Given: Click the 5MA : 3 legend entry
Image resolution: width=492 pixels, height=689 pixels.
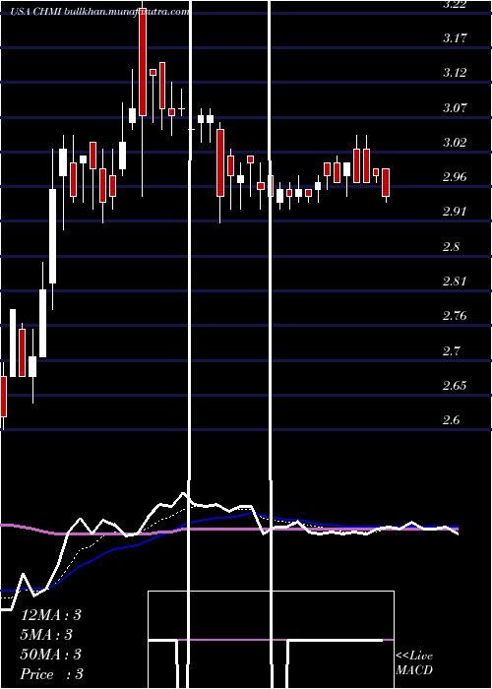Looking at the screenshot, I should click(47, 635).
